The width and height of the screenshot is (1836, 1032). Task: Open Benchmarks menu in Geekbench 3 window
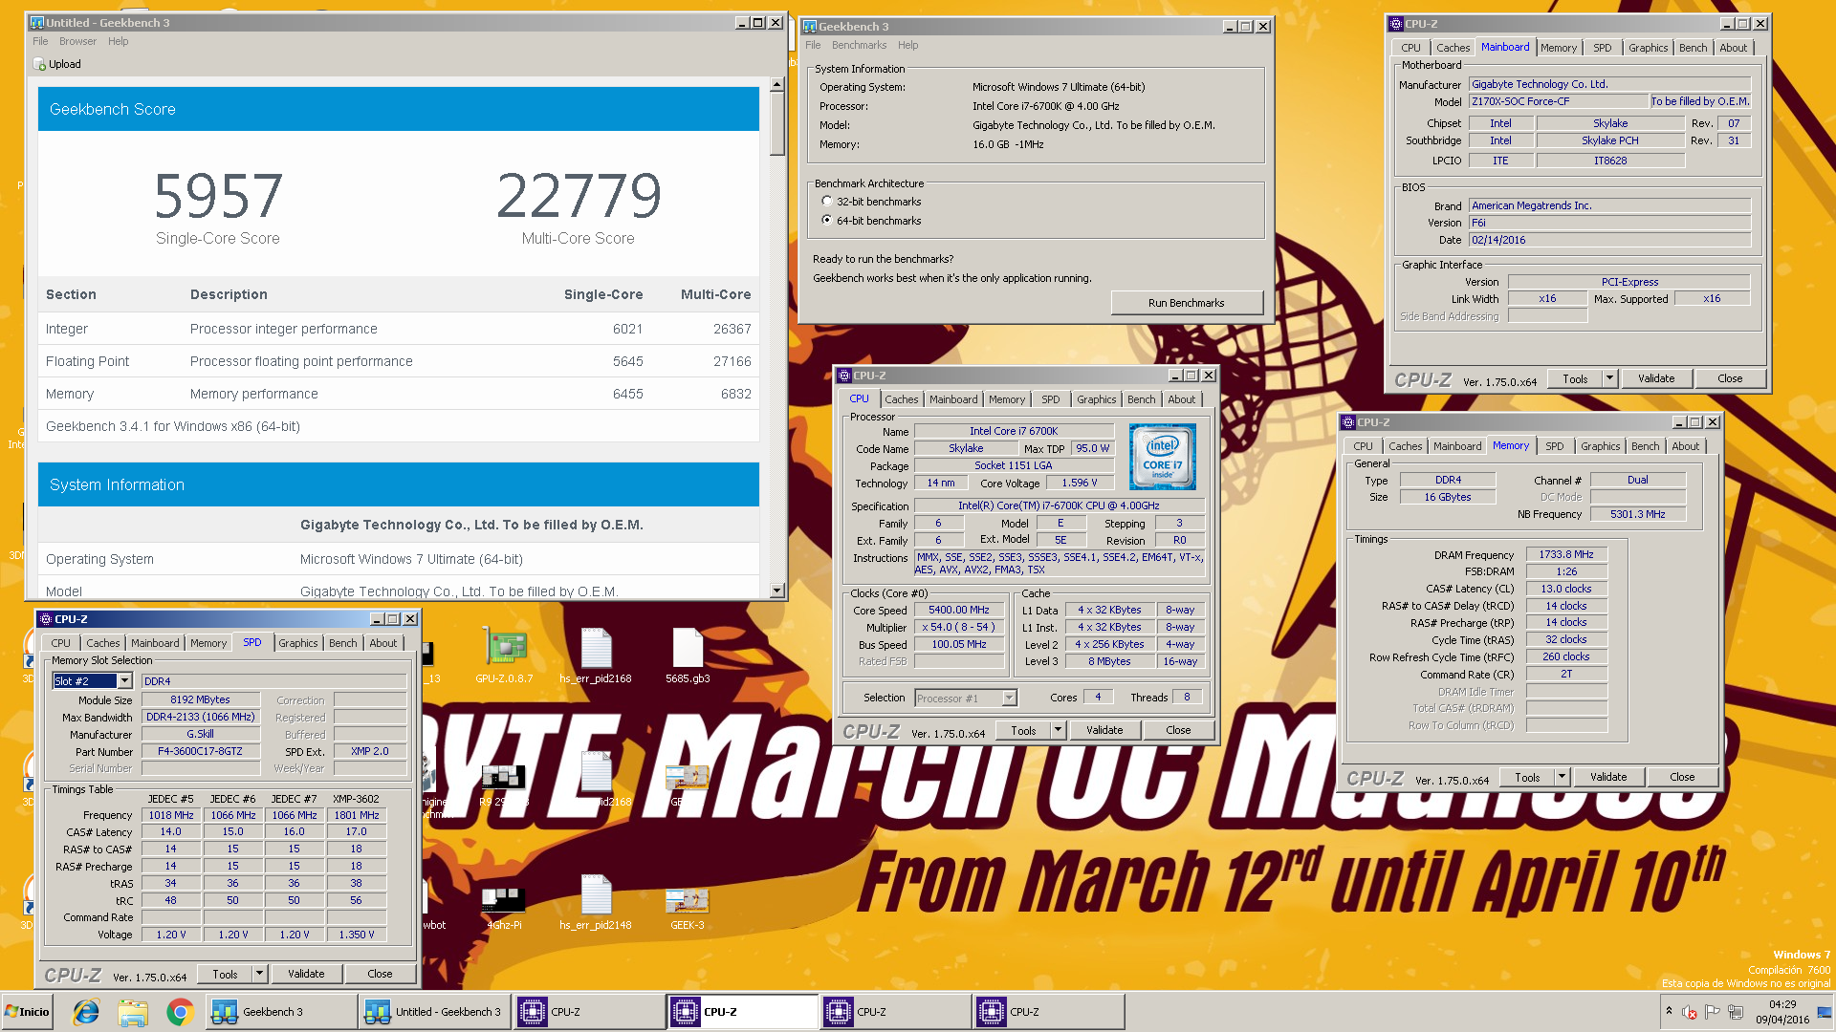coord(859,45)
